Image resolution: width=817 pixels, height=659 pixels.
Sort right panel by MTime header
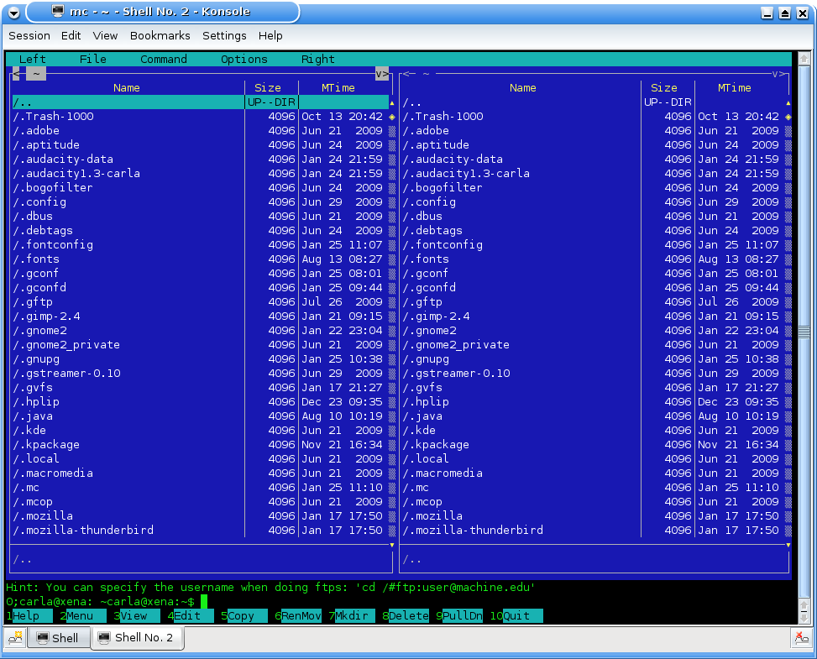(735, 87)
